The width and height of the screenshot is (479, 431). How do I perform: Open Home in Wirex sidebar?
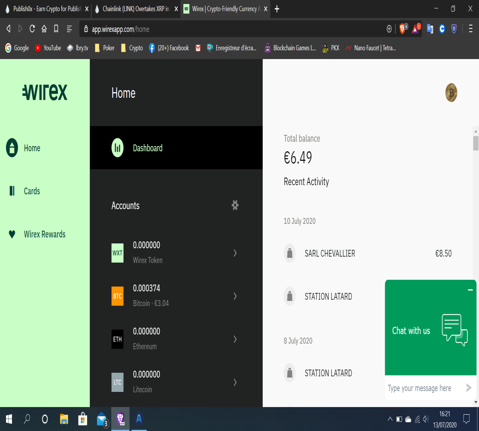(23, 148)
